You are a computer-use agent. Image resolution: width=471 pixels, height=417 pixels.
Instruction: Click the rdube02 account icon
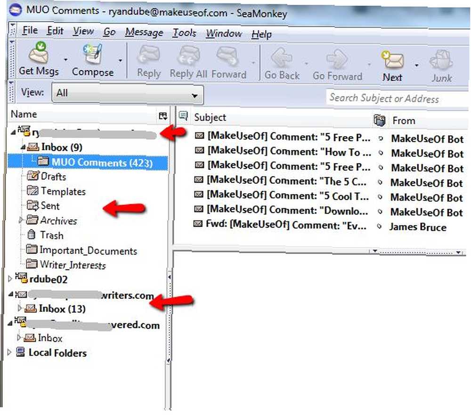[x=22, y=278]
